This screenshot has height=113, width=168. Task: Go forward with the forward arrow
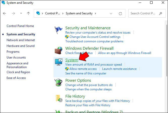click(13, 13)
